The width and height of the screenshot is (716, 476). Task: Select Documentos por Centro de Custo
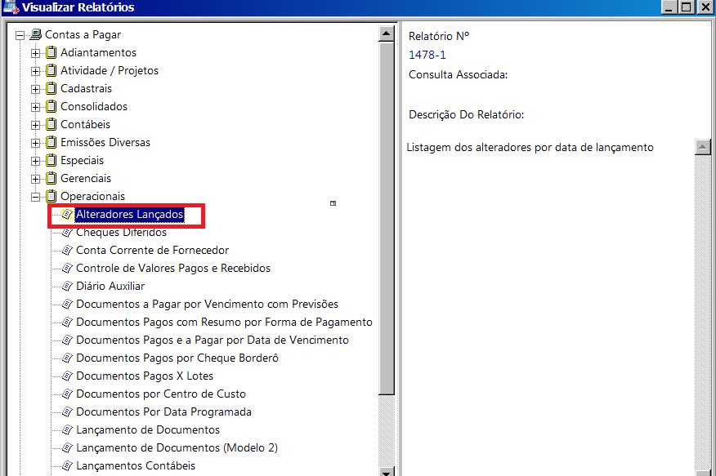pyautogui.click(x=161, y=394)
